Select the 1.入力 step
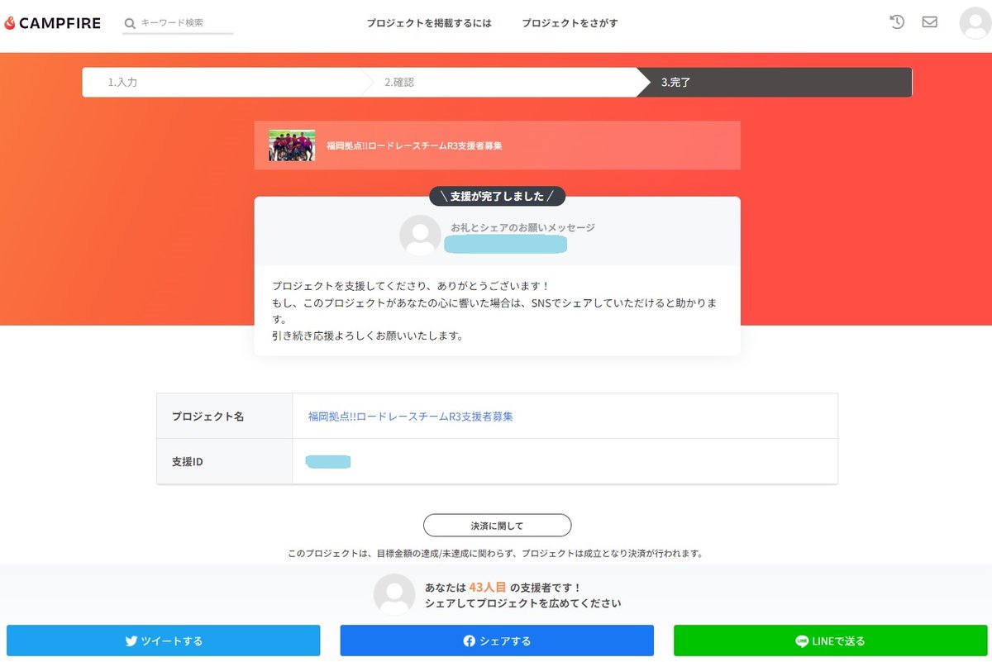 [223, 83]
